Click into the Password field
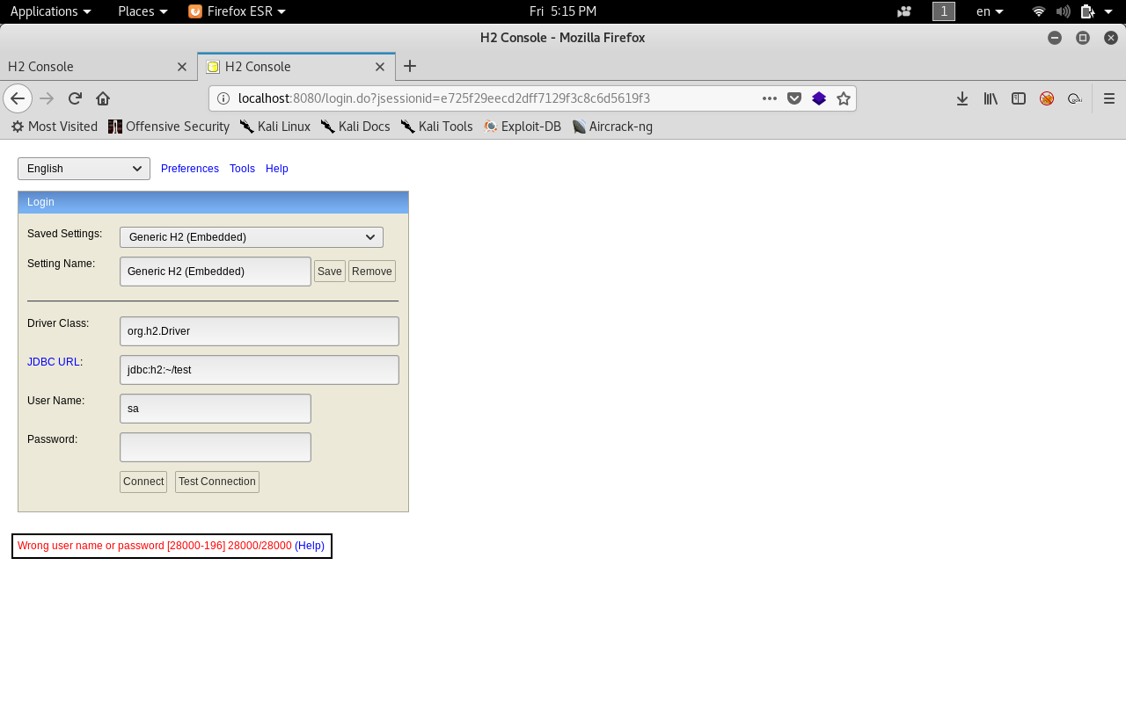 pos(216,447)
